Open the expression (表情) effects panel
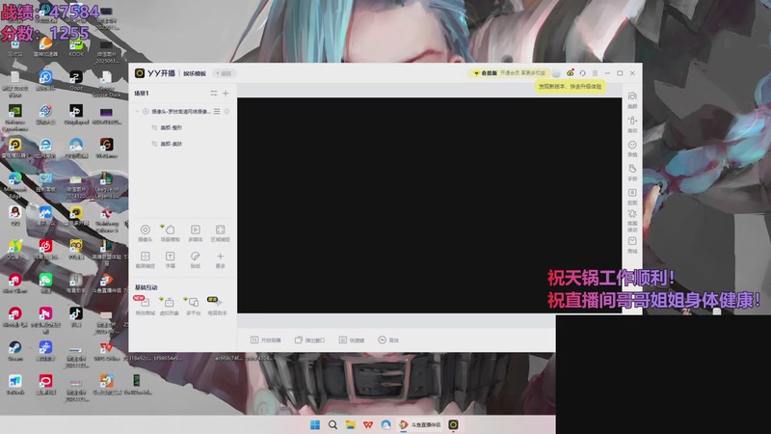771x434 pixels. click(x=632, y=149)
